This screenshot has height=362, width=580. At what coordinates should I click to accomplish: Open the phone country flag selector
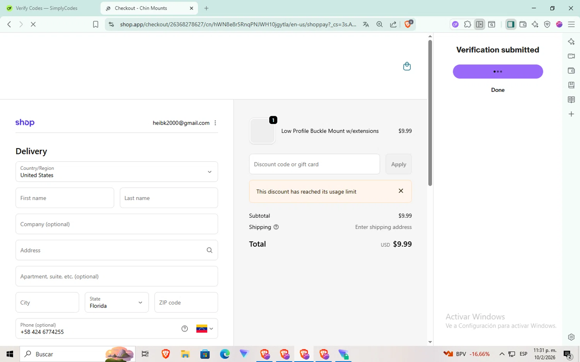[x=205, y=329]
